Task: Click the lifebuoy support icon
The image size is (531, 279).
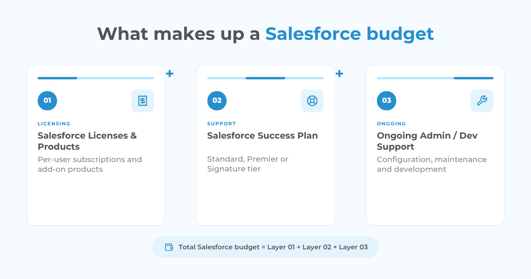Action: (x=312, y=101)
